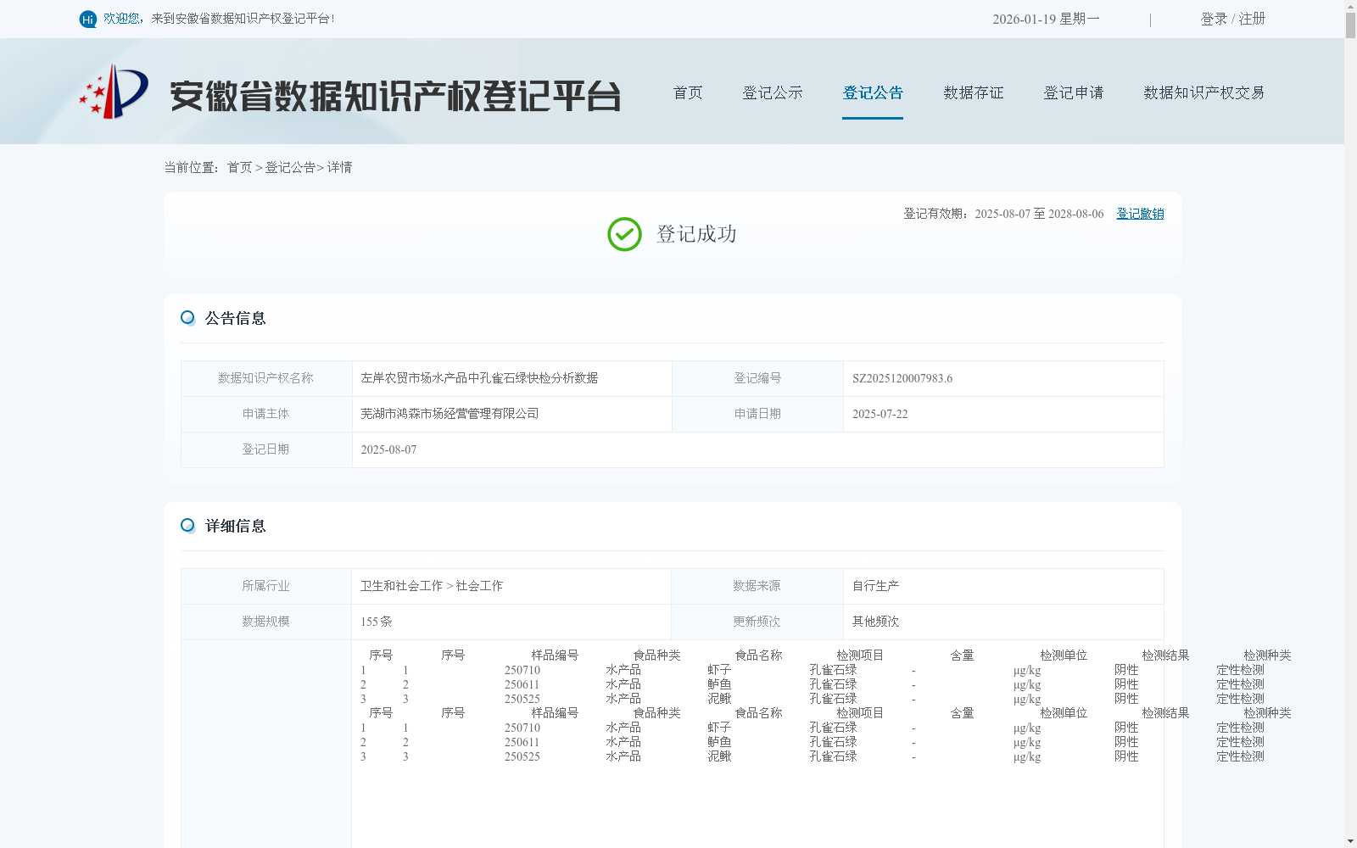Click the 数据来源 label cell
The width and height of the screenshot is (1357, 848).
[x=757, y=586]
